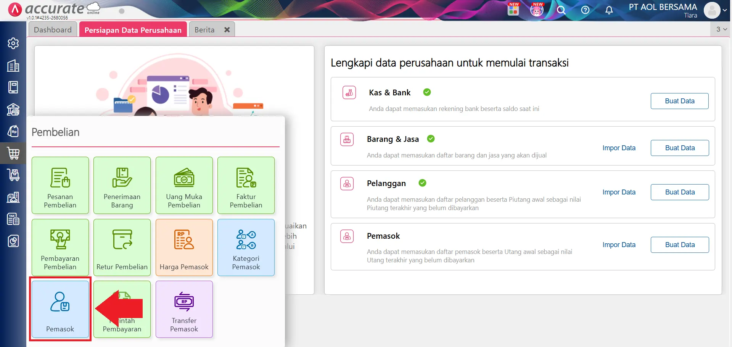Click Impor Data for Pemasok
This screenshot has width=732, height=347.
tap(619, 245)
